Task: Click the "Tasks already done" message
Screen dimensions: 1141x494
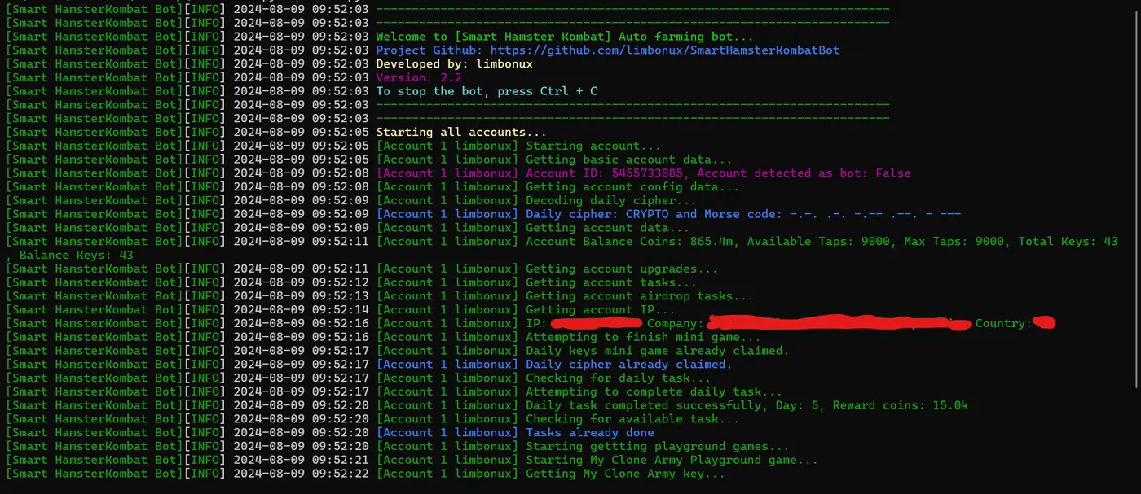Action: click(x=590, y=433)
